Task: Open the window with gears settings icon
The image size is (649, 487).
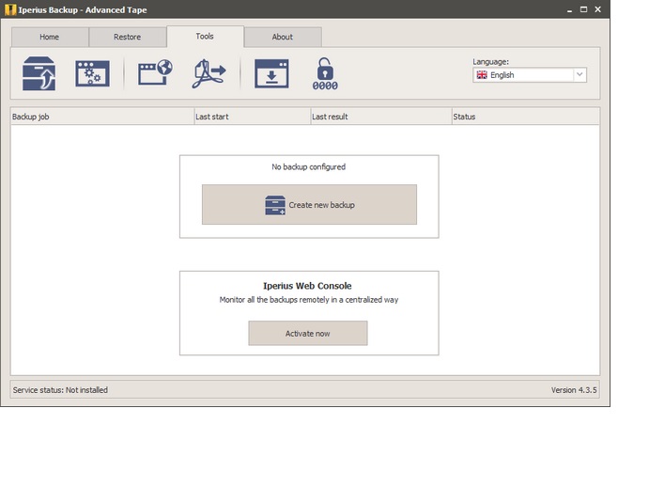Action: tap(93, 73)
